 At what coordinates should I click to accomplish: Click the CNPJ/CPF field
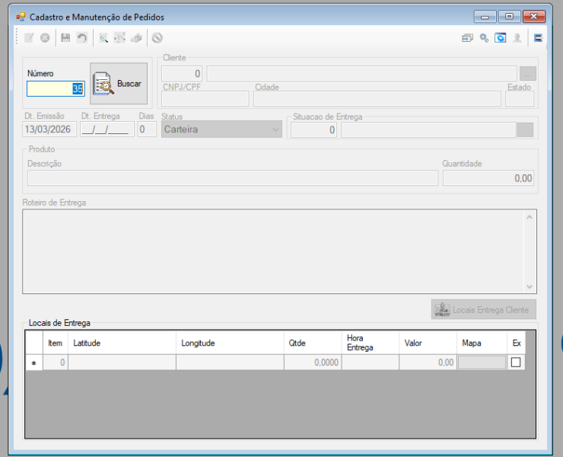[x=205, y=99]
